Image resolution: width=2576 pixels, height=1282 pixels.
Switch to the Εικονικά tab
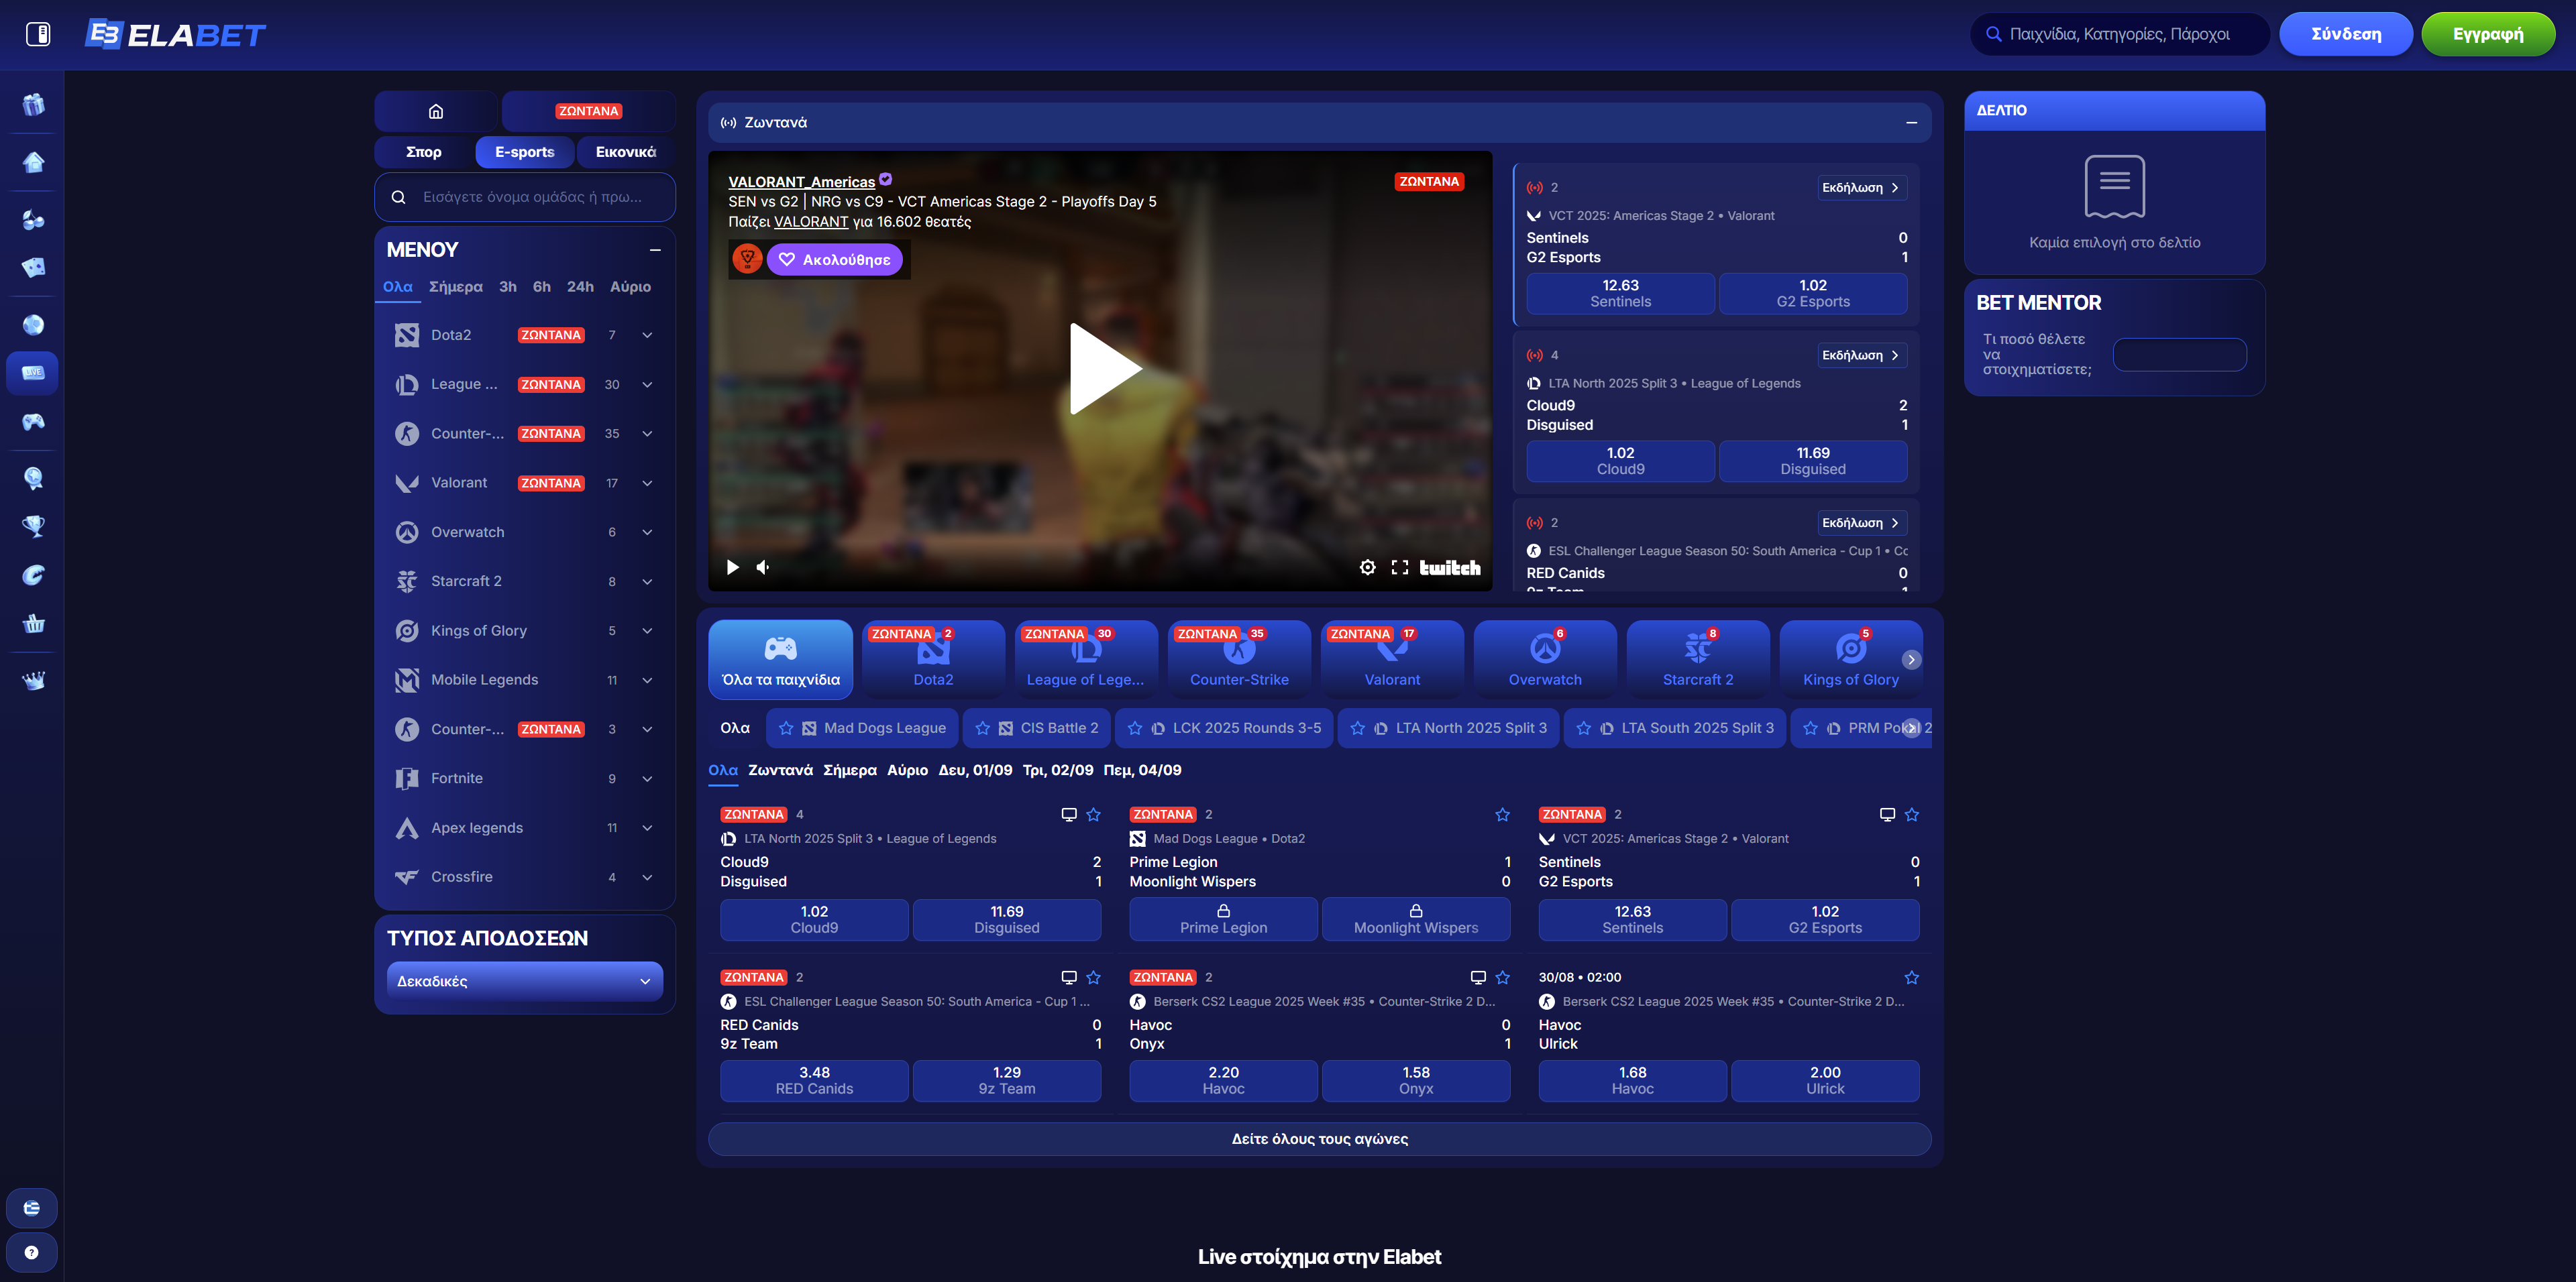(626, 152)
